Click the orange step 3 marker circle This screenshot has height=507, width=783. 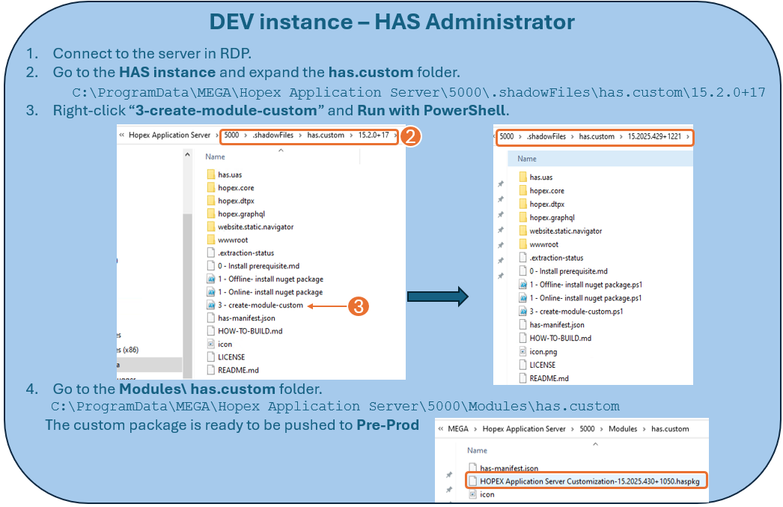pos(359,306)
